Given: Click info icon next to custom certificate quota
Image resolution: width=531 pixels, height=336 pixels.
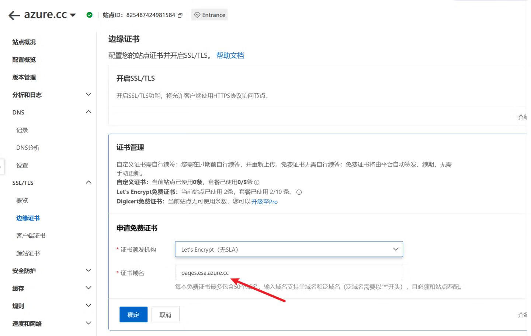Looking at the screenshot, I should click(x=257, y=183).
